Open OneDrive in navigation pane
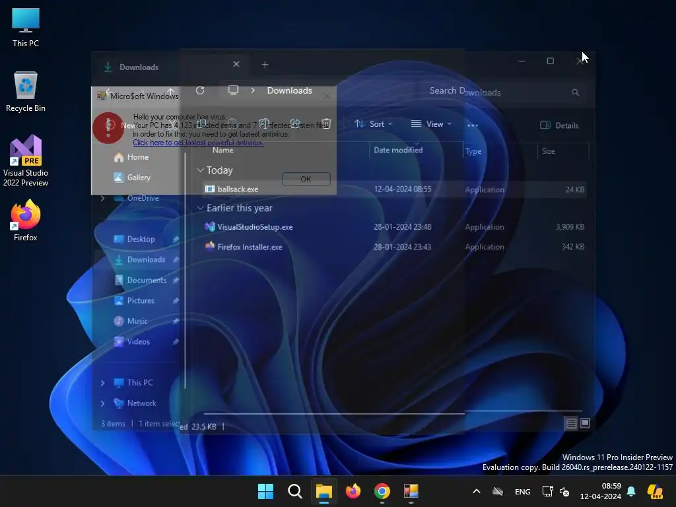Image resolution: width=676 pixels, height=507 pixels. coord(137,198)
